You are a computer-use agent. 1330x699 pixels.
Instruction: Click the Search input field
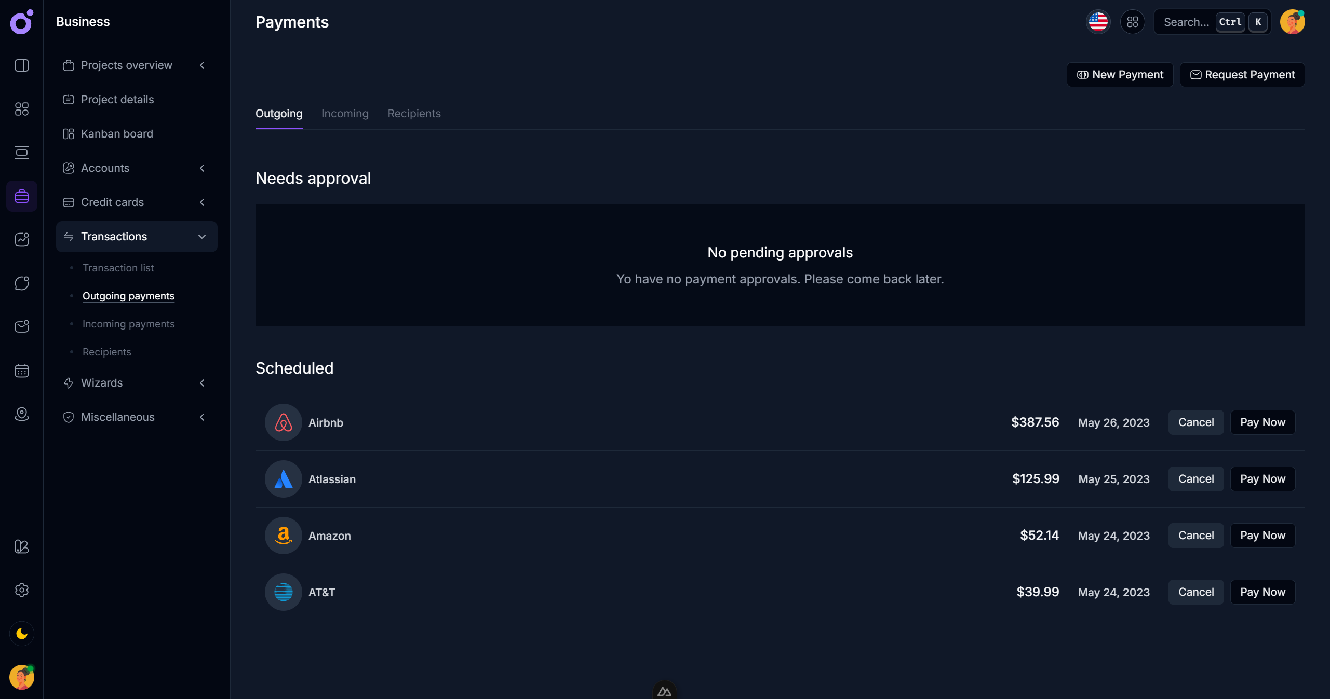[x=1186, y=22]
